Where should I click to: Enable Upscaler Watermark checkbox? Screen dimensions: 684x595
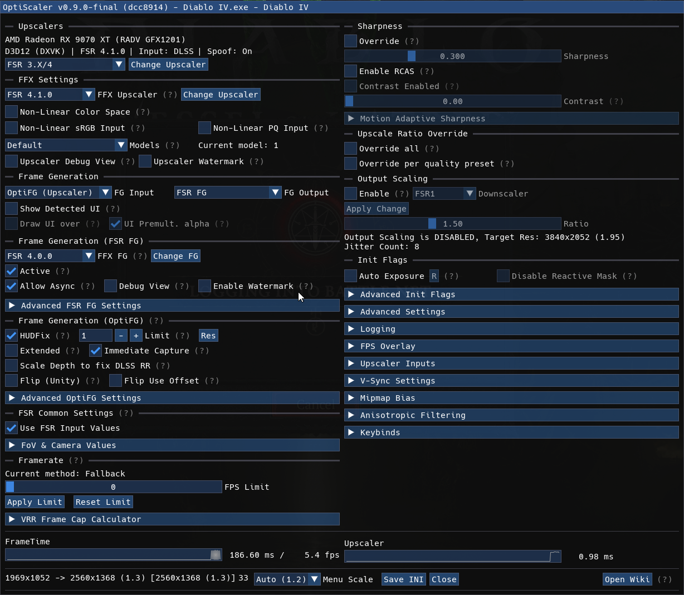point(145,161)
